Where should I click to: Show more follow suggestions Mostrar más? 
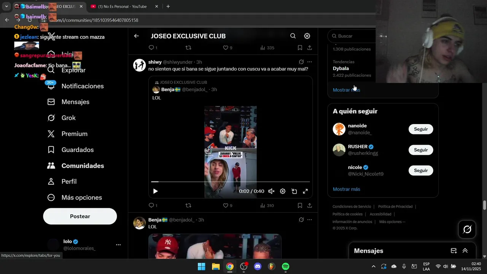click(346, 189)
